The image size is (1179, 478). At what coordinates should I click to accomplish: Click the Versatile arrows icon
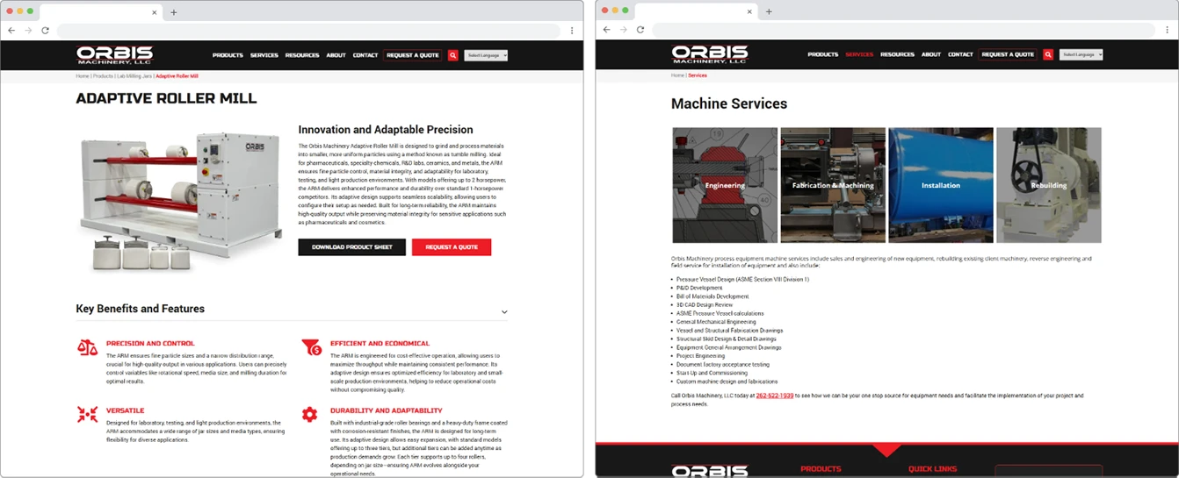tap(87, 414)
